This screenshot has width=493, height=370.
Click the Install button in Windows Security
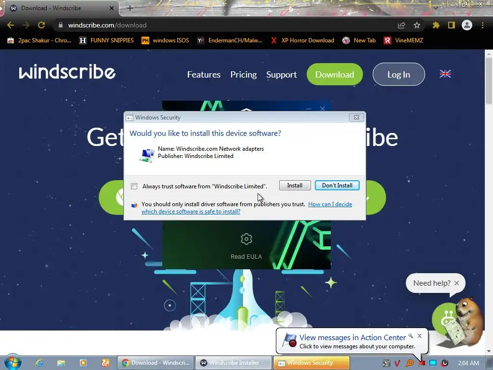(295, 185)
